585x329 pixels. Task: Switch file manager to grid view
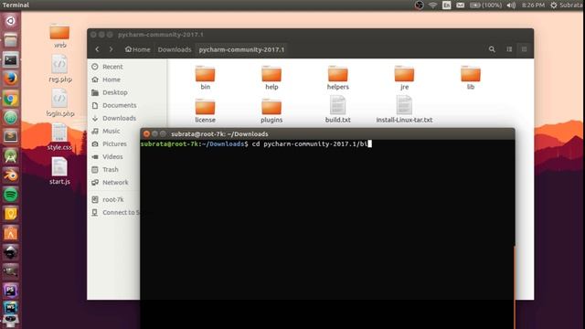click(x=524, y=49)
